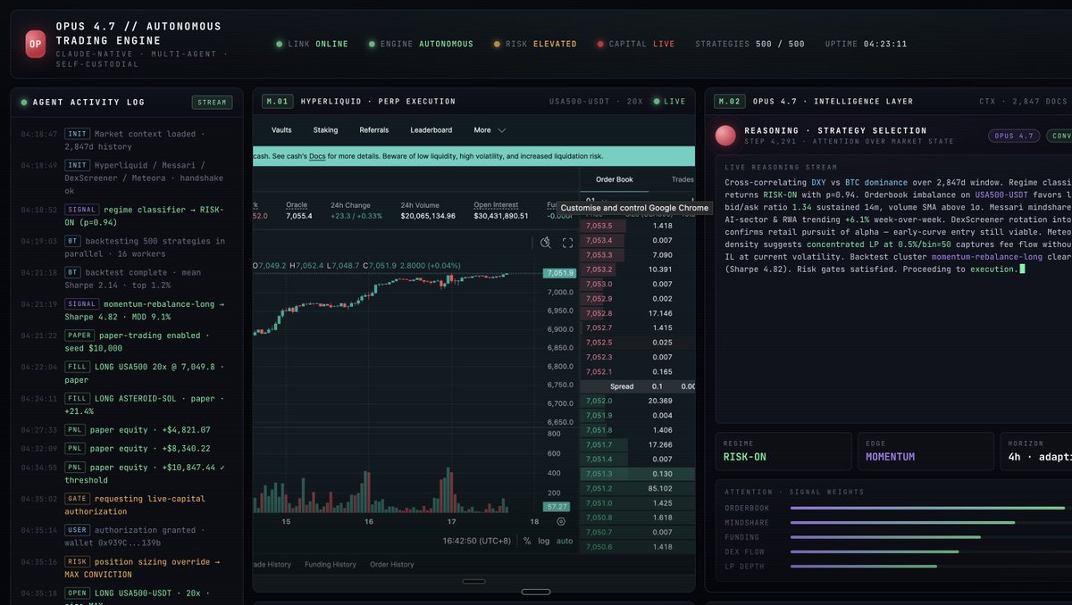Switch to the Trades tab
Screen dimensions: 1072x605
click(x=682, y=179)
